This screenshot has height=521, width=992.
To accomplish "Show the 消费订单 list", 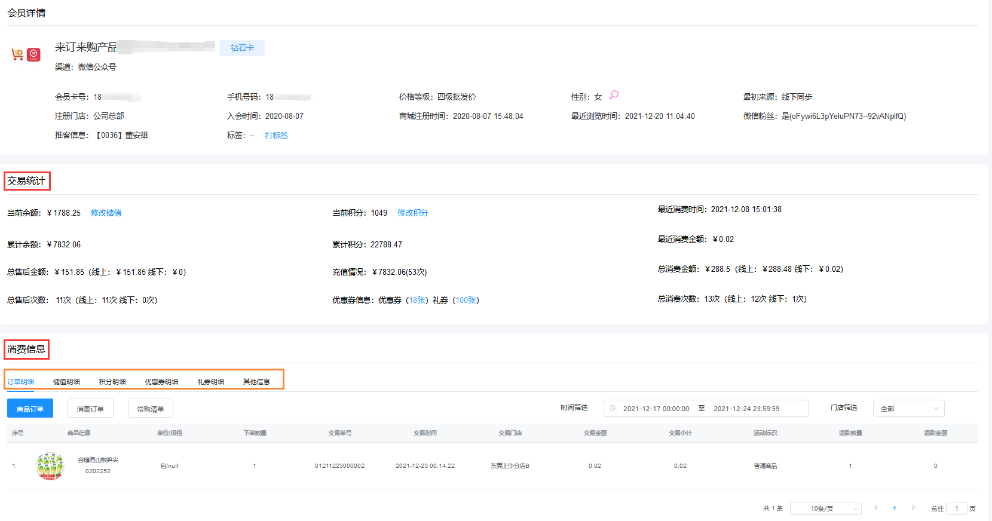I will pyautogui.click(x=90, y=409).
